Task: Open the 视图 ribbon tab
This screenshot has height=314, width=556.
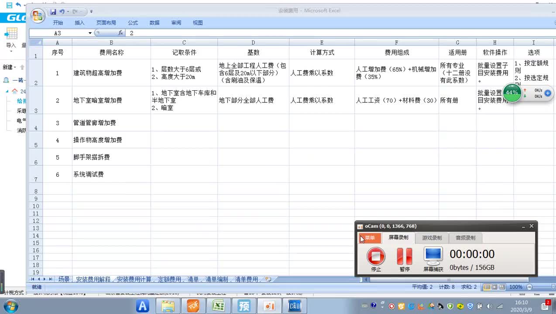Action: [198, 23]
